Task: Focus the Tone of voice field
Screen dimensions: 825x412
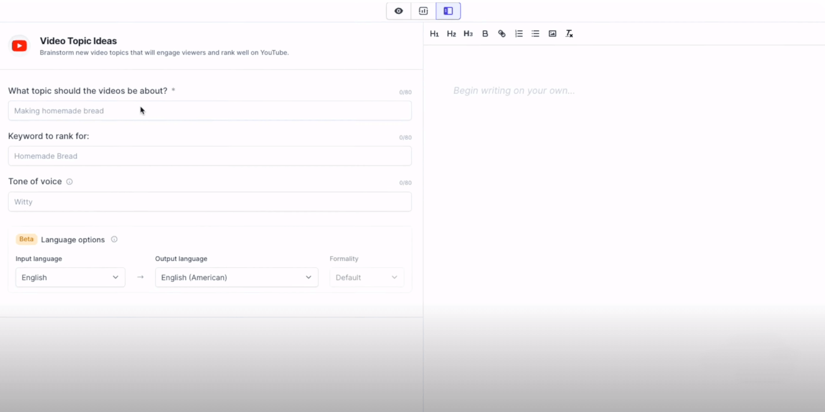Action: click(210, 202)
